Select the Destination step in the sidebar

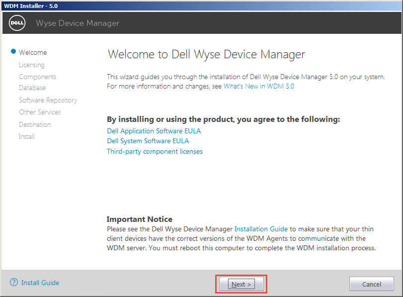(35, 124)
